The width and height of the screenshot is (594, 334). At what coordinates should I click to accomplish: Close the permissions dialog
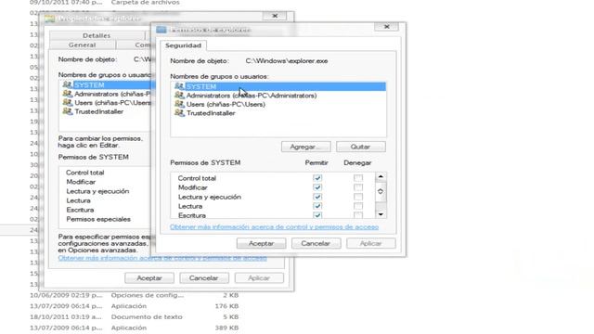[386, 27]
